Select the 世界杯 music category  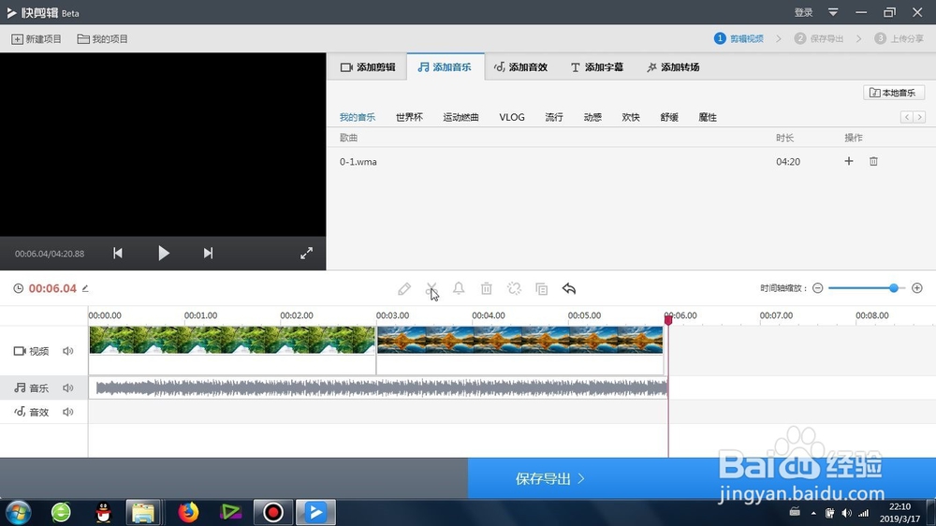point(409,117)
